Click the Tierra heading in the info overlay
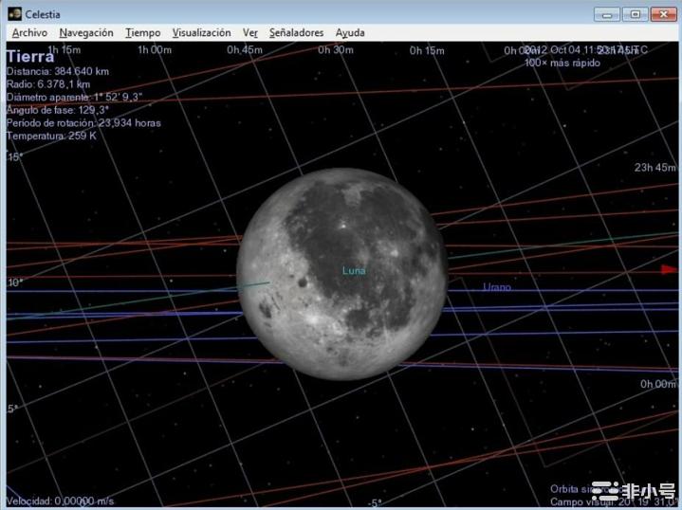 click(x=30, y=57)
